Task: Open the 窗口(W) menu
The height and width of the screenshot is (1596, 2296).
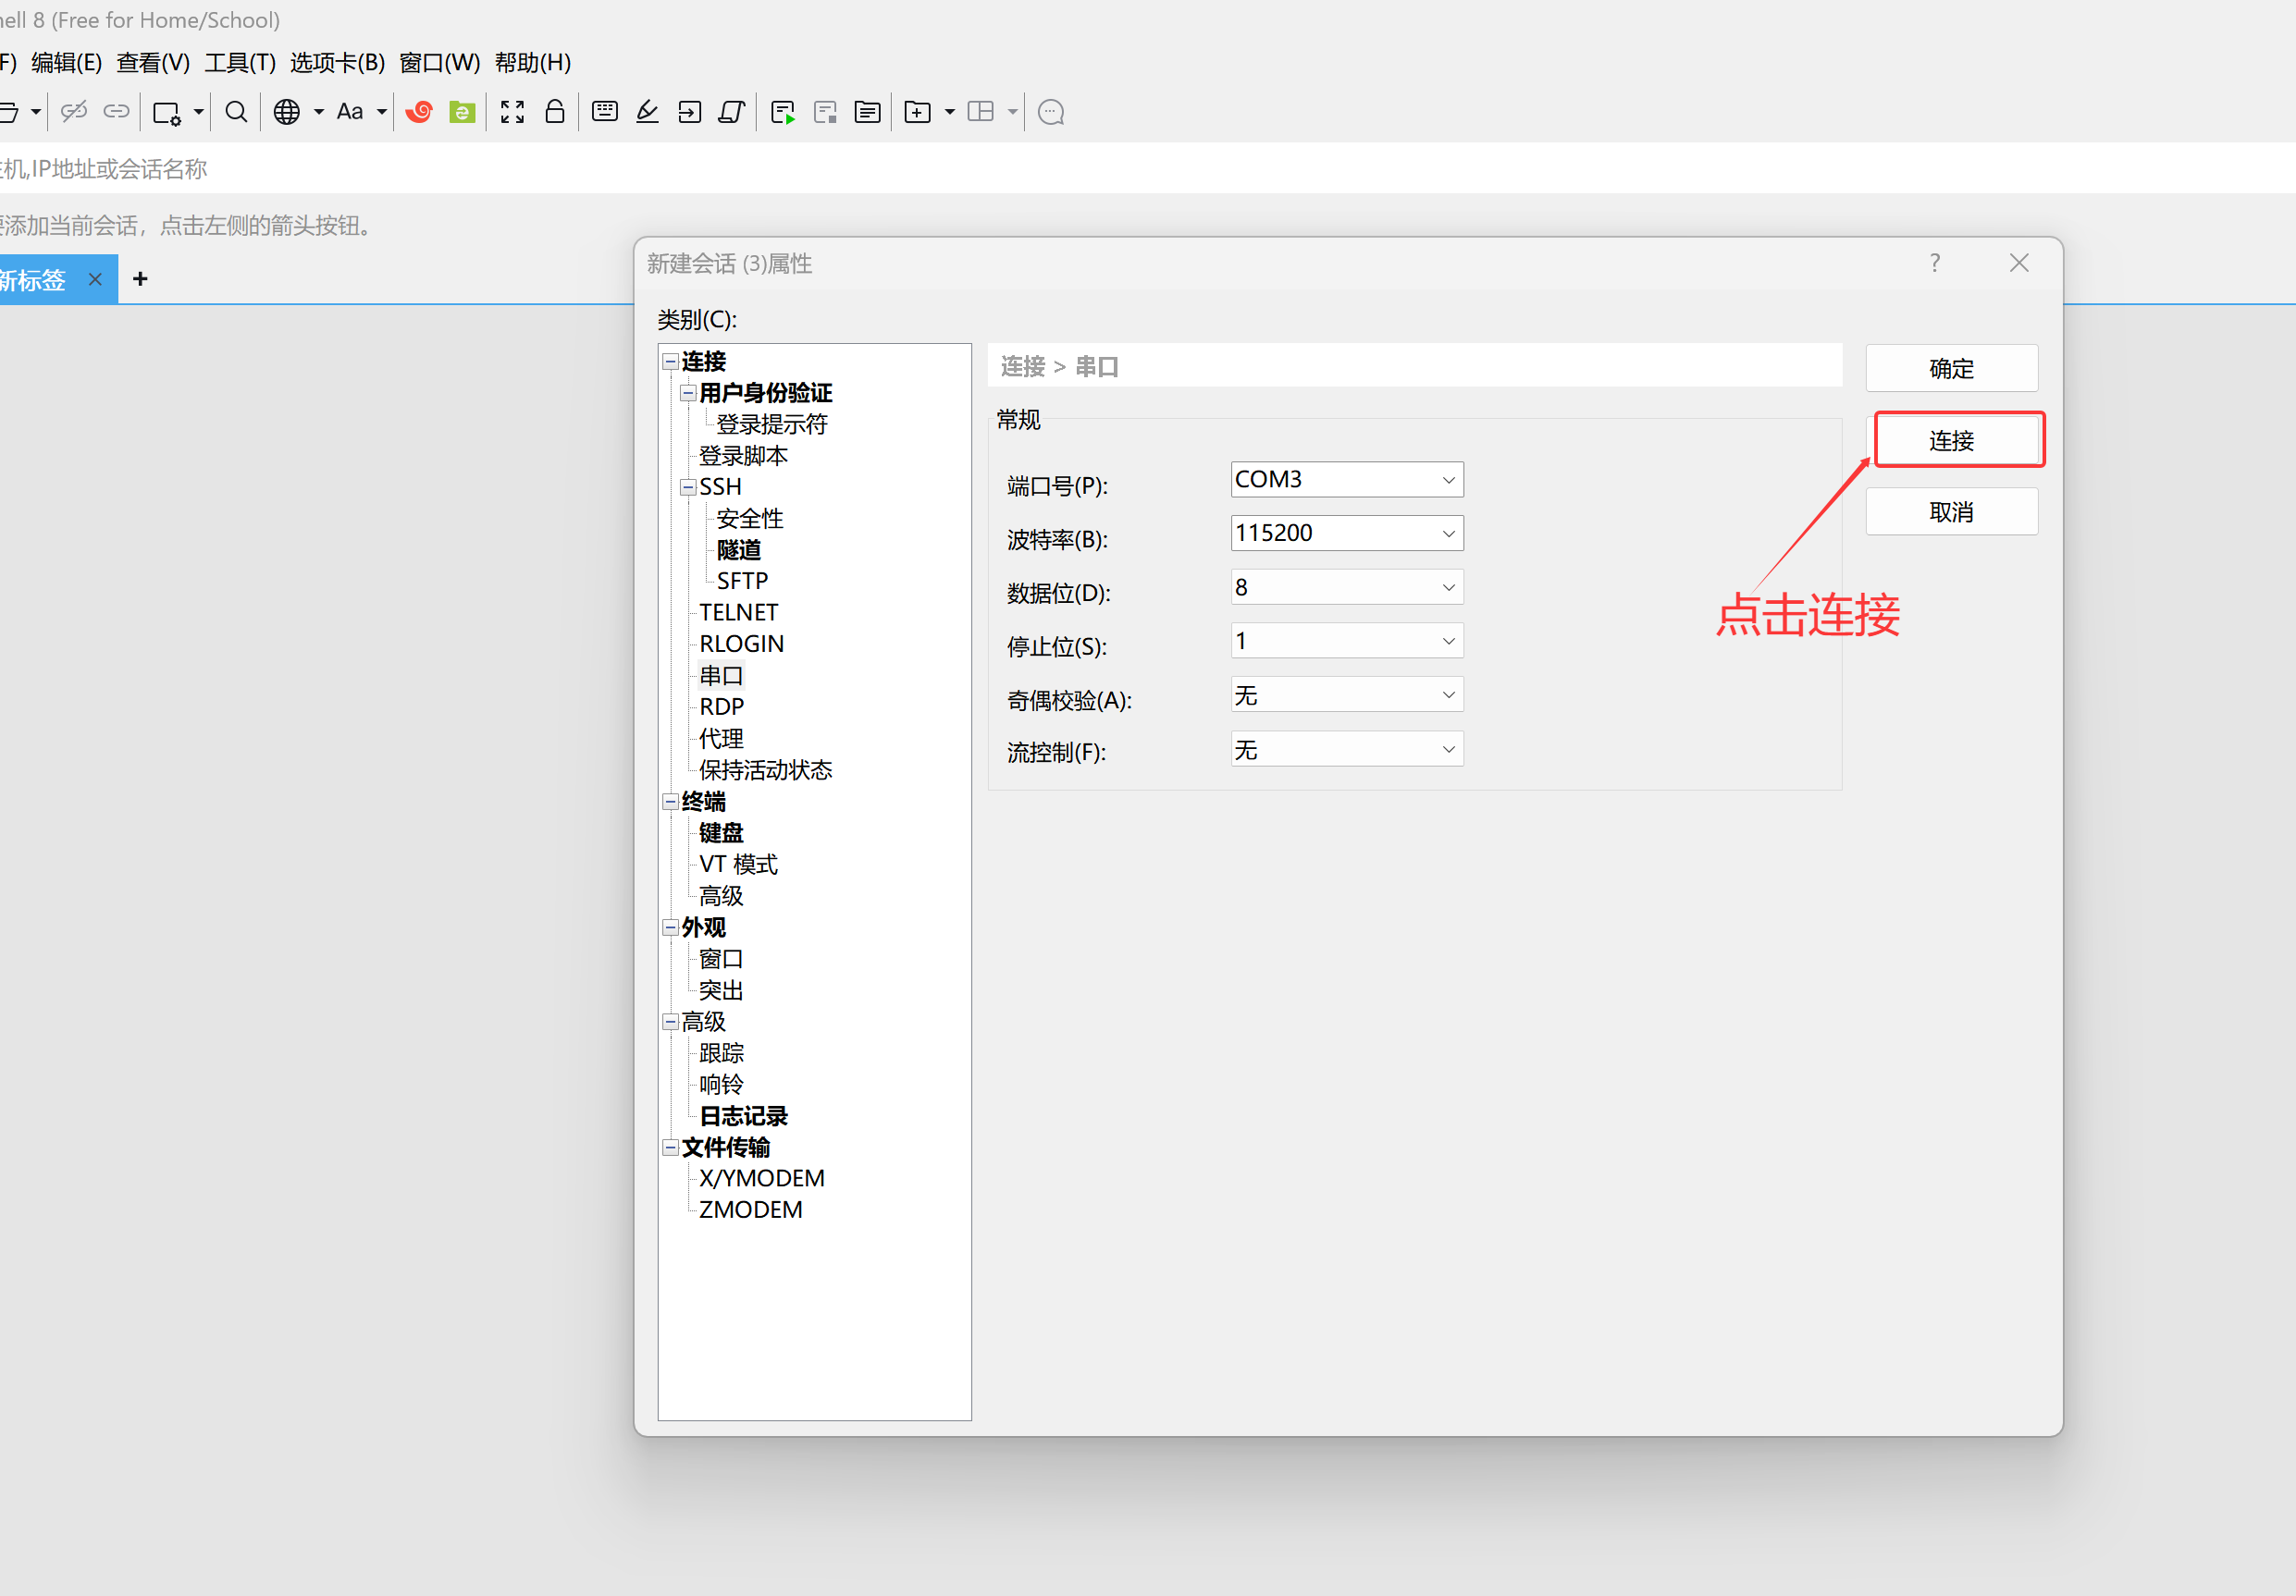Action: click(x=439, y=63)
